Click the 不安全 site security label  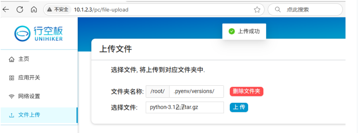[61, 9]
